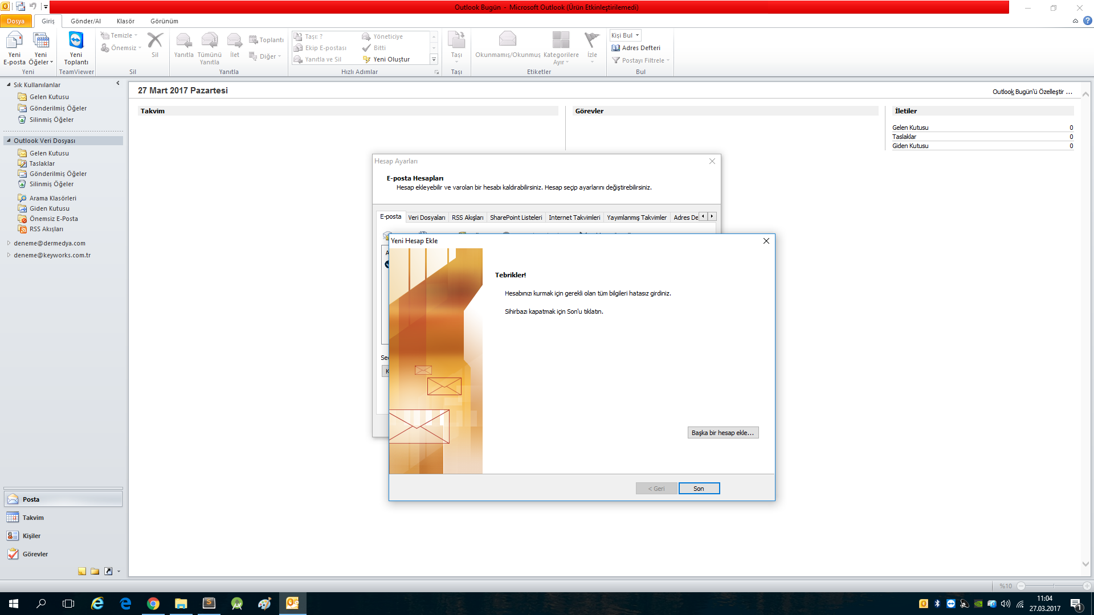
Task: Collapse the Outlook Veri Dosyası tree
Action: point(9,141)
